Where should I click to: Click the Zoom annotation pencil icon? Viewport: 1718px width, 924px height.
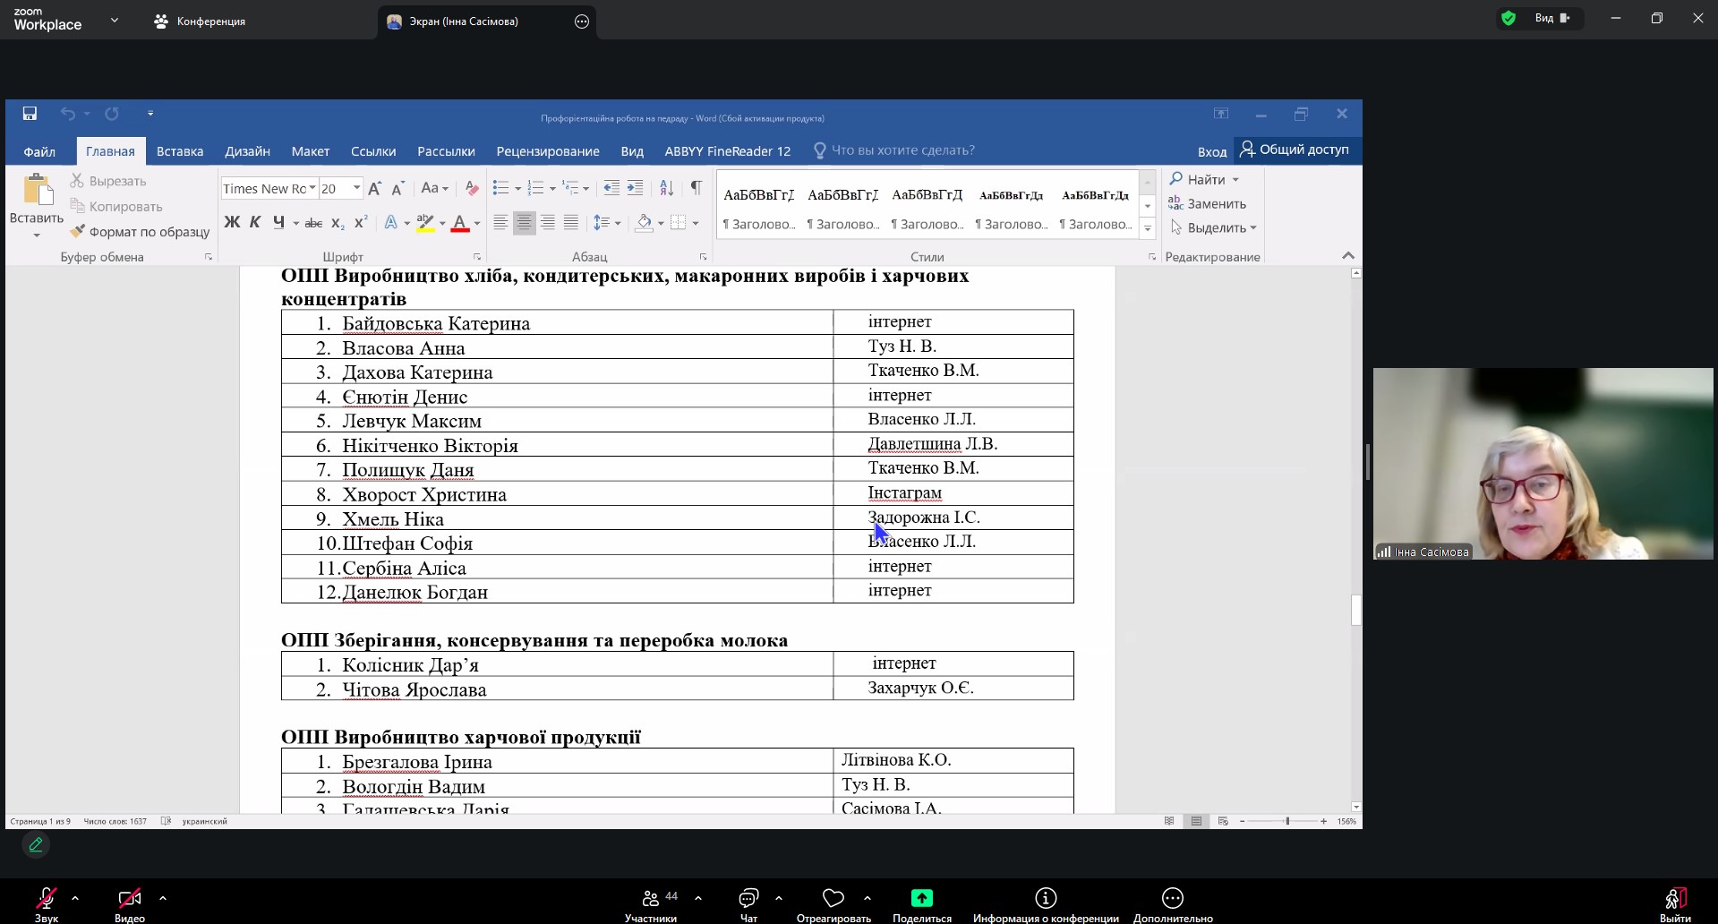[x=36, y=844]
